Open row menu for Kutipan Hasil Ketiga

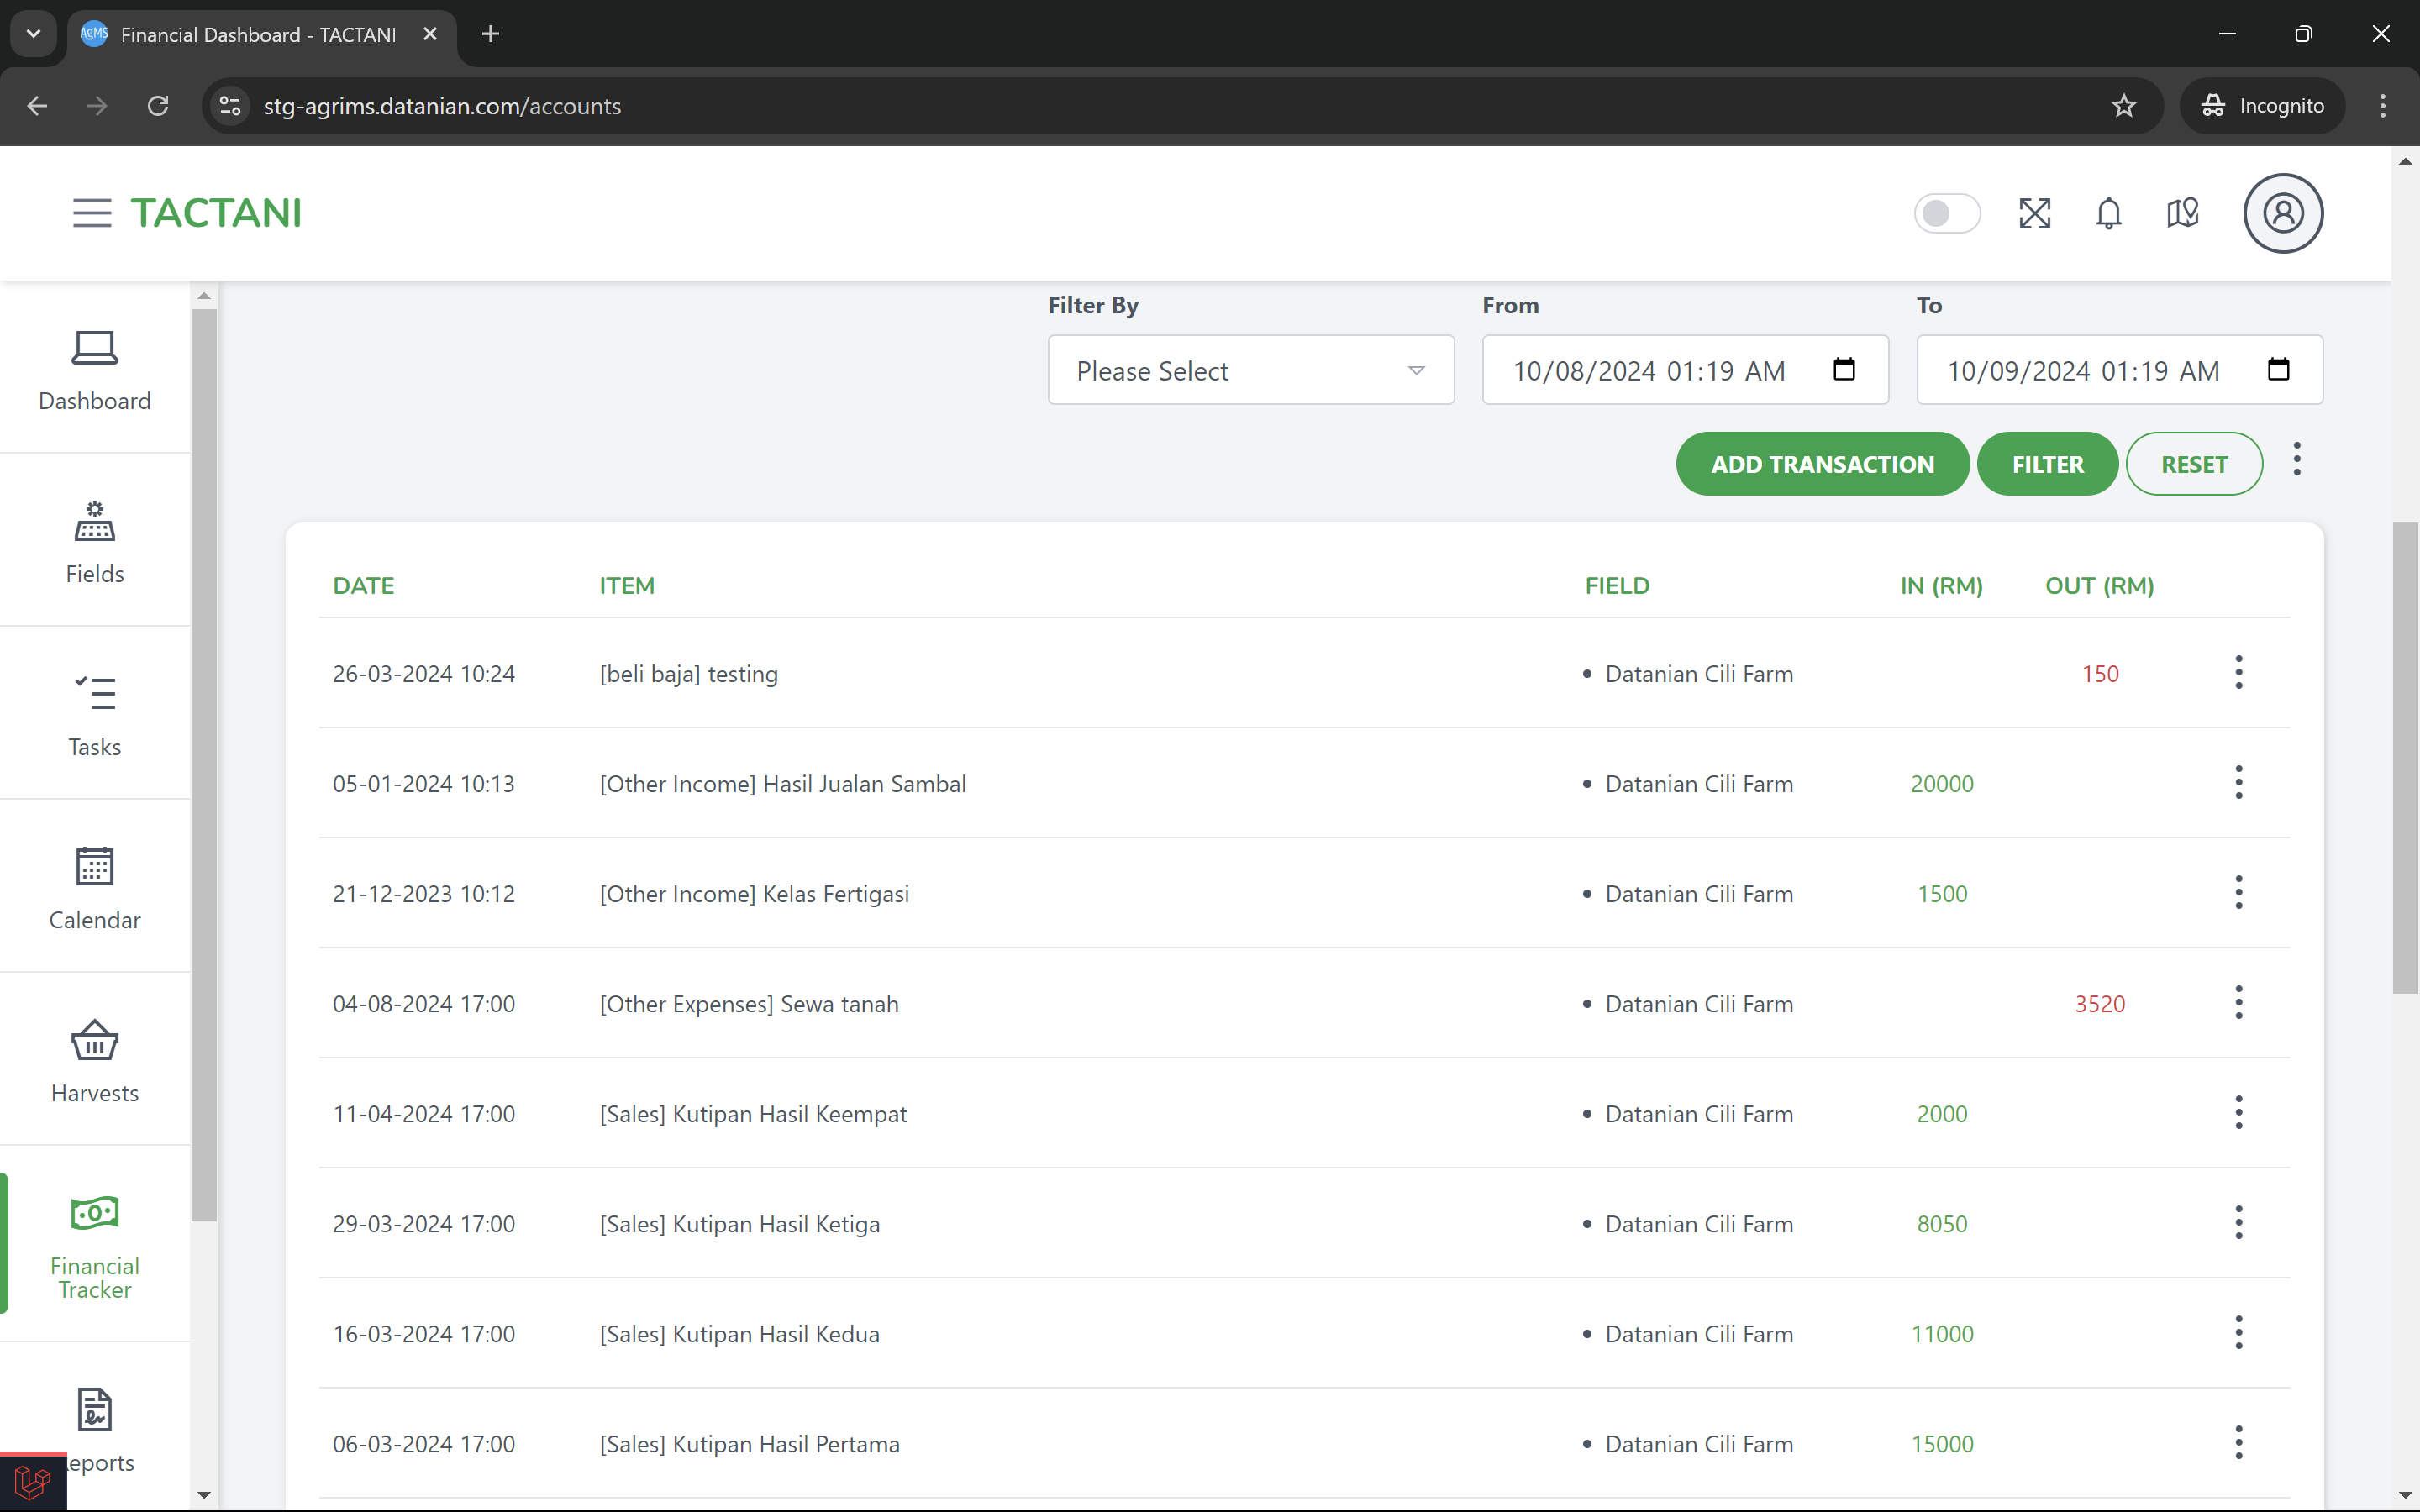[x=2238, y=1222]
